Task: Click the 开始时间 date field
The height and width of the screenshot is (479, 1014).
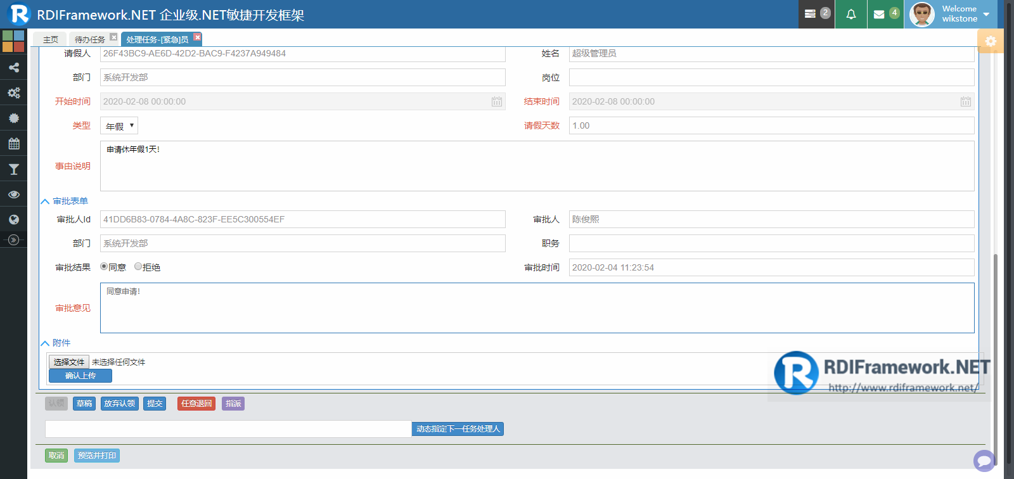Action: [x=303, y=101]
